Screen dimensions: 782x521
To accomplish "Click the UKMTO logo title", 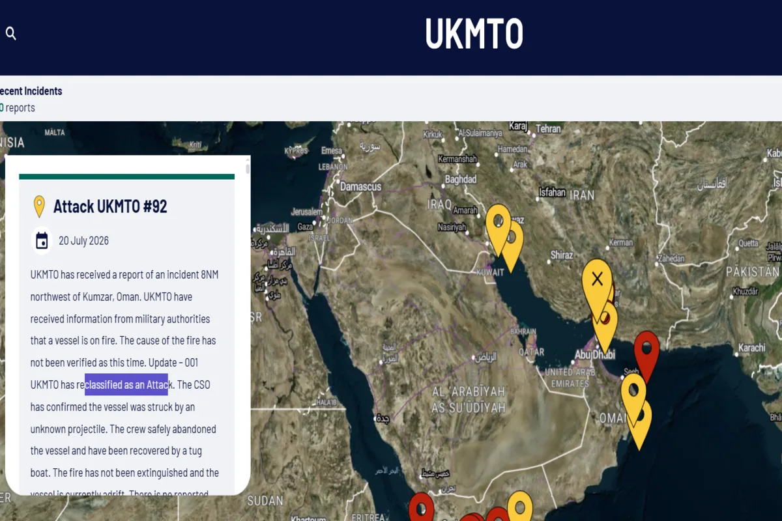I will [x=474, y=34].
